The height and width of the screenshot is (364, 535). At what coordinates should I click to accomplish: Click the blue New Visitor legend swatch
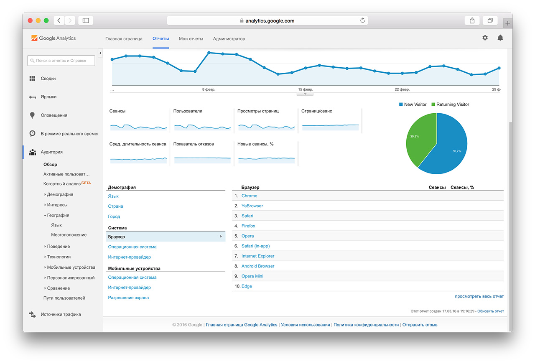401,104
